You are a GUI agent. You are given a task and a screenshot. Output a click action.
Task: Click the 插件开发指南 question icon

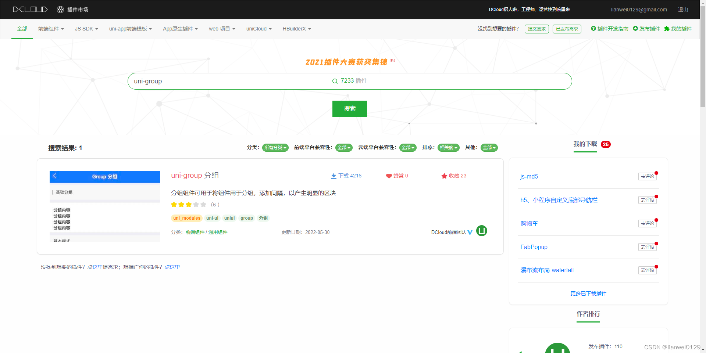[593, 29]
